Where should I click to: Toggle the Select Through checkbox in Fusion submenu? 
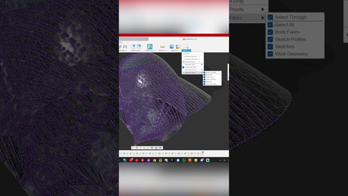pos(204,72)
